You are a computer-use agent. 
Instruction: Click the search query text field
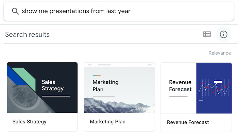pyautogui.click(x=102, y=11)
